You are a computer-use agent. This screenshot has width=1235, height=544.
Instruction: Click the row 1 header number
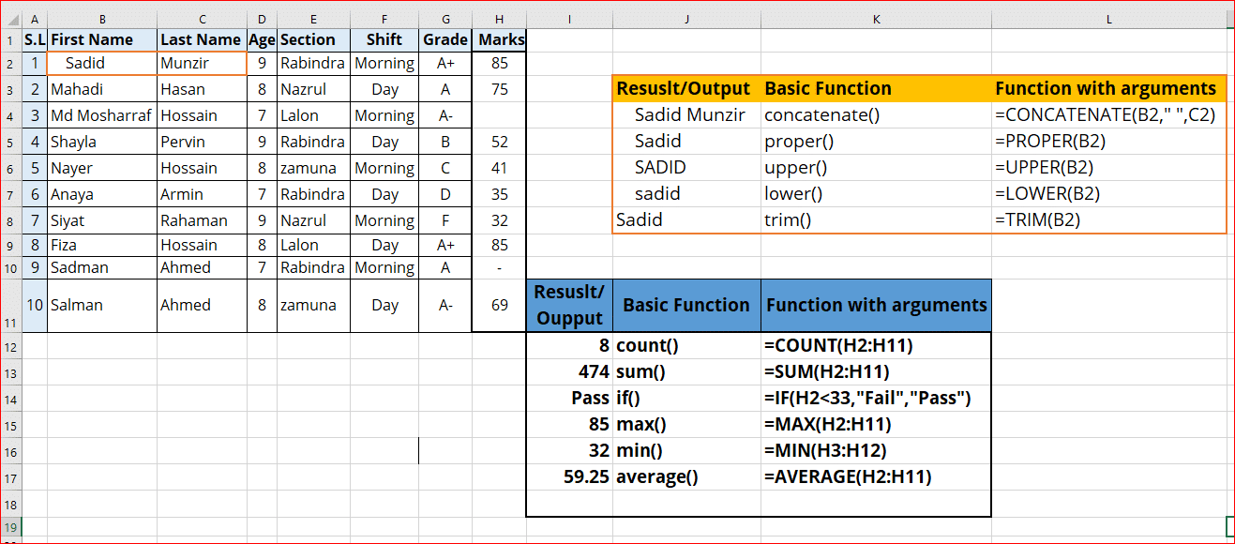tap(10, 39)
